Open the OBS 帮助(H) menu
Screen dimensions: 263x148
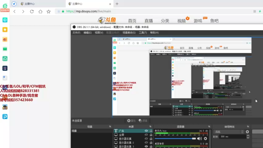[154, 33]
